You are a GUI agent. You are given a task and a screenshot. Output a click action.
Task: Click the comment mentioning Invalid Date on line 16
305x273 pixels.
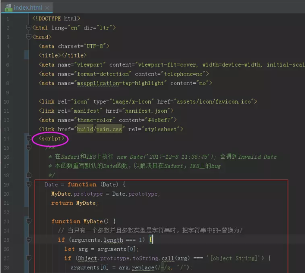click(x=163, y=157)
